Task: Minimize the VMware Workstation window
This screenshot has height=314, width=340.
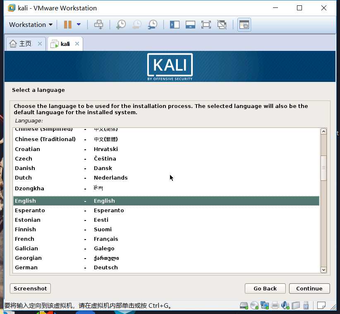Action: coord(275,8)
